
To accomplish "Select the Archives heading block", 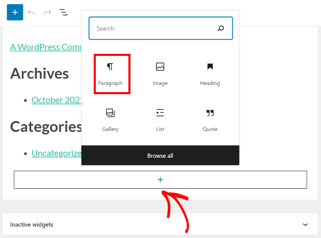I will (39, 73).
